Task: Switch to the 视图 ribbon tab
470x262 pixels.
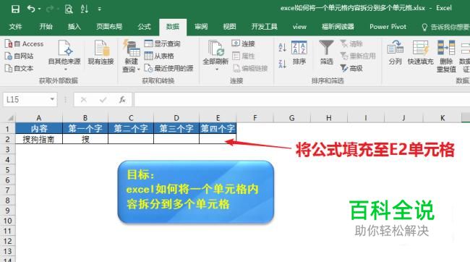Action: [229, 27]
